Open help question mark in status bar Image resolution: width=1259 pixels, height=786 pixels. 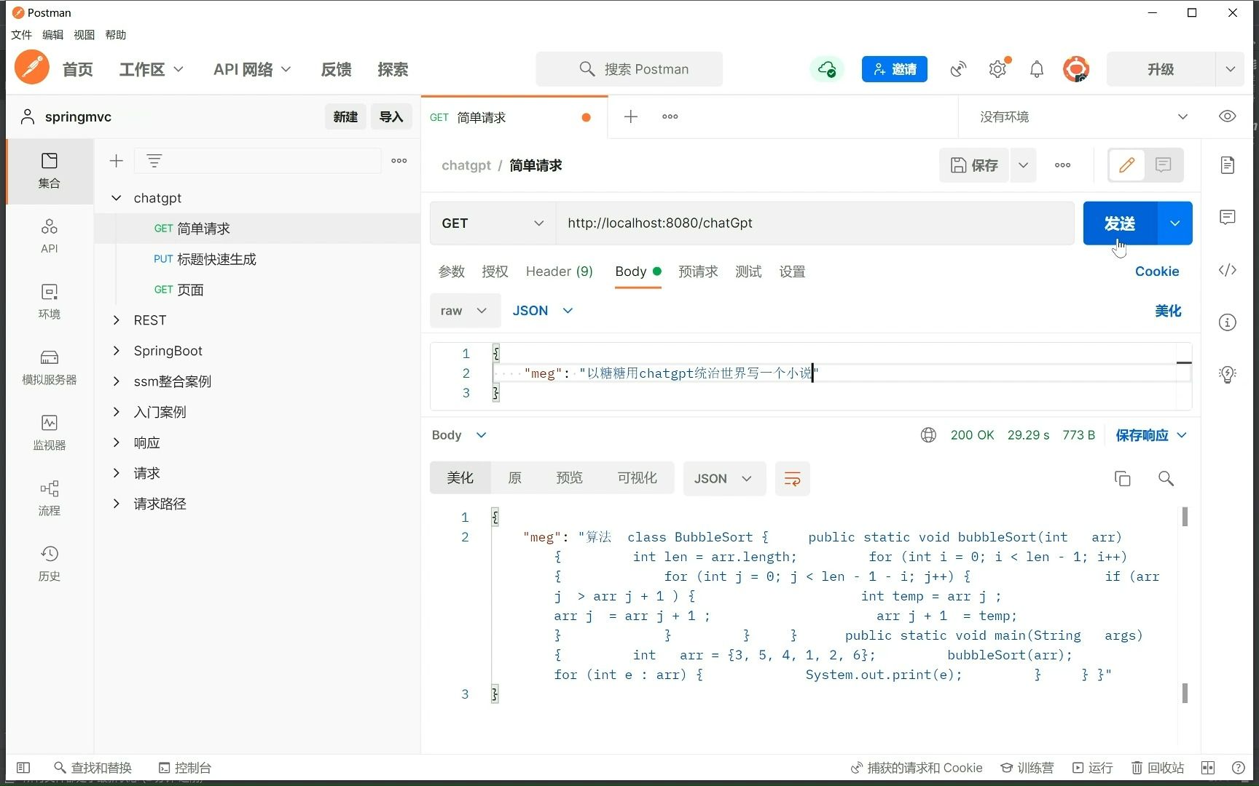click(1238, 768)
